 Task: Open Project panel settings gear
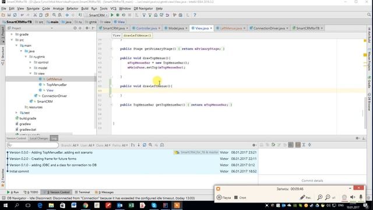tap(87, 28)
